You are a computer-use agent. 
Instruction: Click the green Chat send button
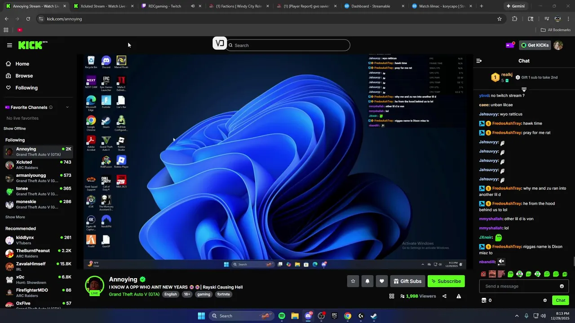pyautogui.click(x=561, y=301)
